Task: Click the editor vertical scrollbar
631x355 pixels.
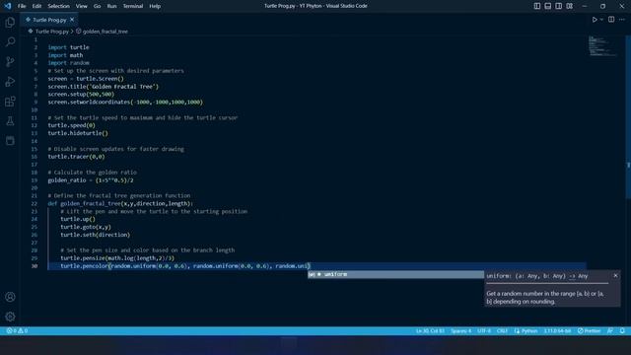Action: click(628, 116)
